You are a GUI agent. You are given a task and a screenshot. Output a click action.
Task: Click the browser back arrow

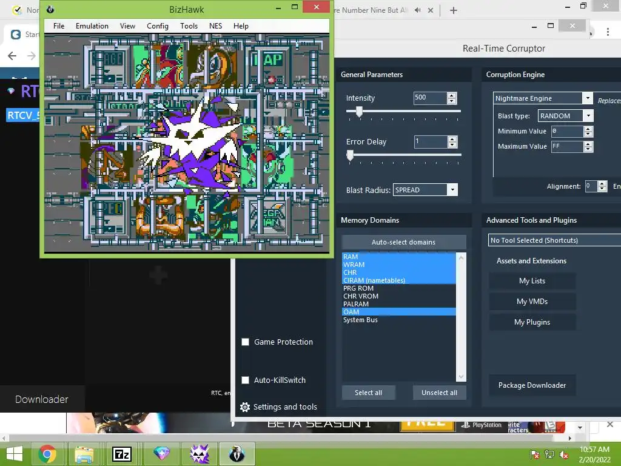pyautogui.click(x=12, y=56)
